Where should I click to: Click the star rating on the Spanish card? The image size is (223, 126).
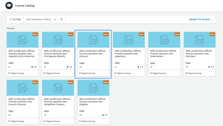34,67
